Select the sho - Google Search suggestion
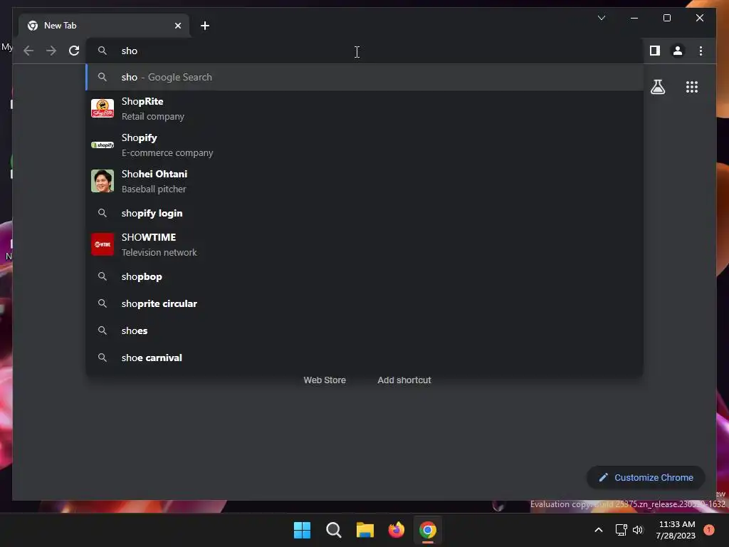729x547 pixels. 364,77
